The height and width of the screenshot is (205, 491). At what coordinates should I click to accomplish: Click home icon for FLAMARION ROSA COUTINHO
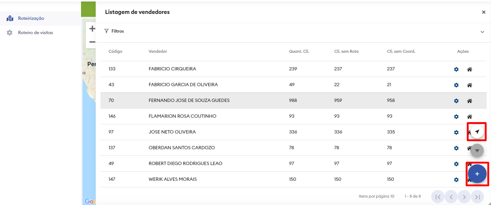pyautogui.click(x=469, y=117)
